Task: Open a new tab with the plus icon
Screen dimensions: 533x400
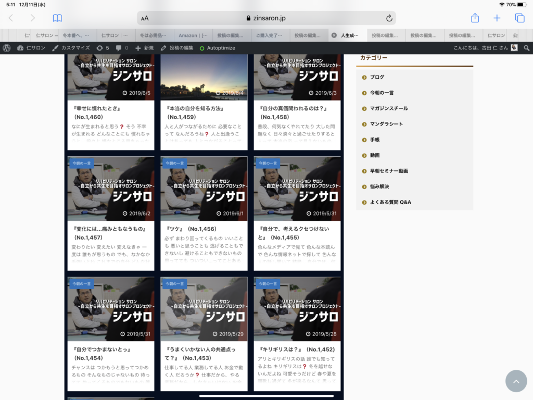Action: point(497,17)
